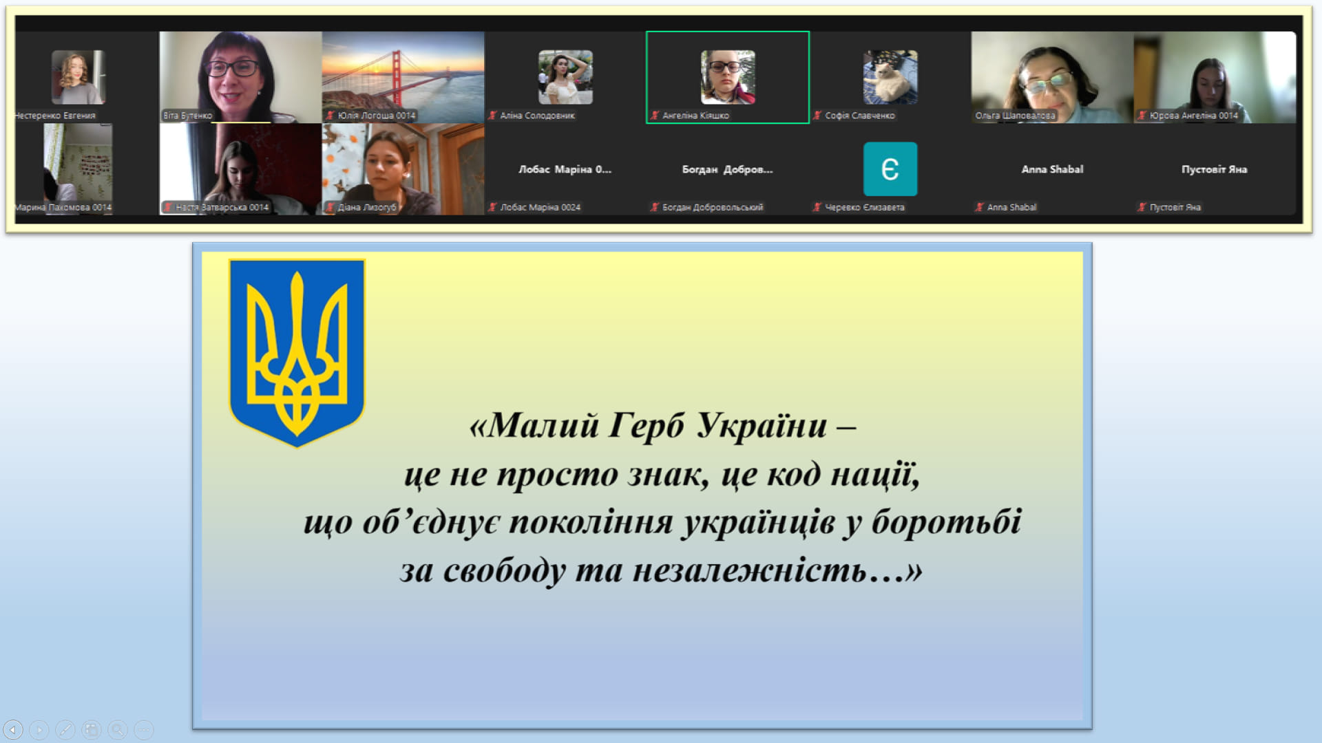
Task: Select Настя Затварська's video feed
Action: click(x=240, y=169)
